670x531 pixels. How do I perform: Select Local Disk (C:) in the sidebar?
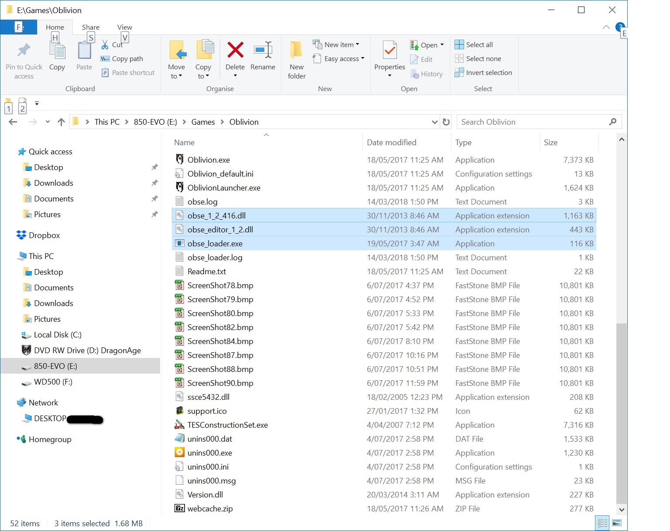click(58, 334)
